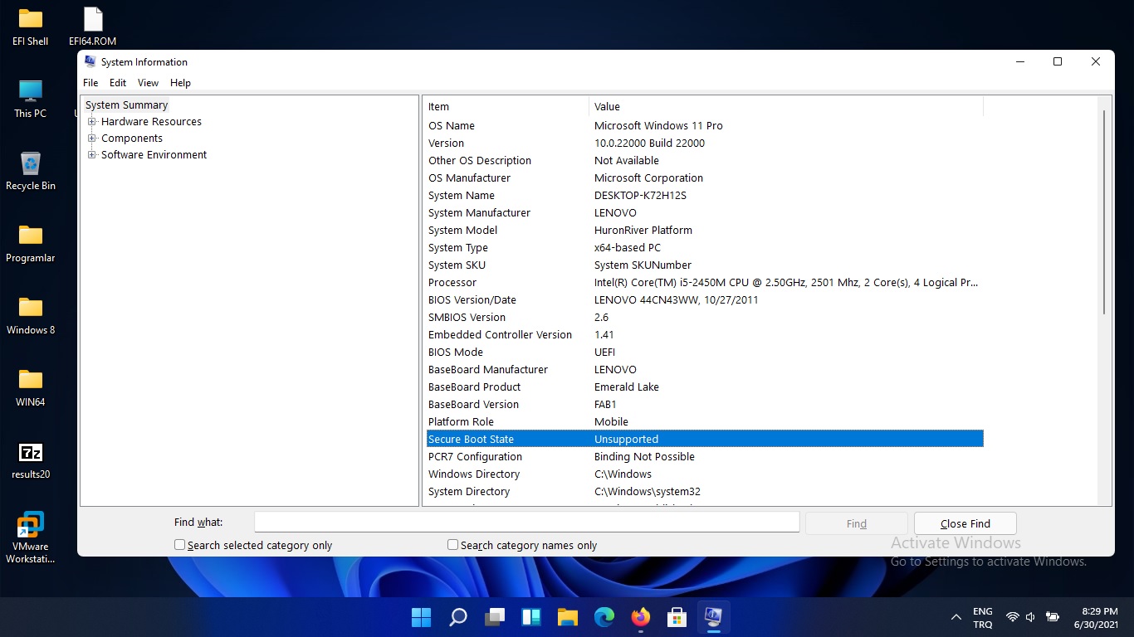Expand the Hardware Resources tree node

pos(92,122)
